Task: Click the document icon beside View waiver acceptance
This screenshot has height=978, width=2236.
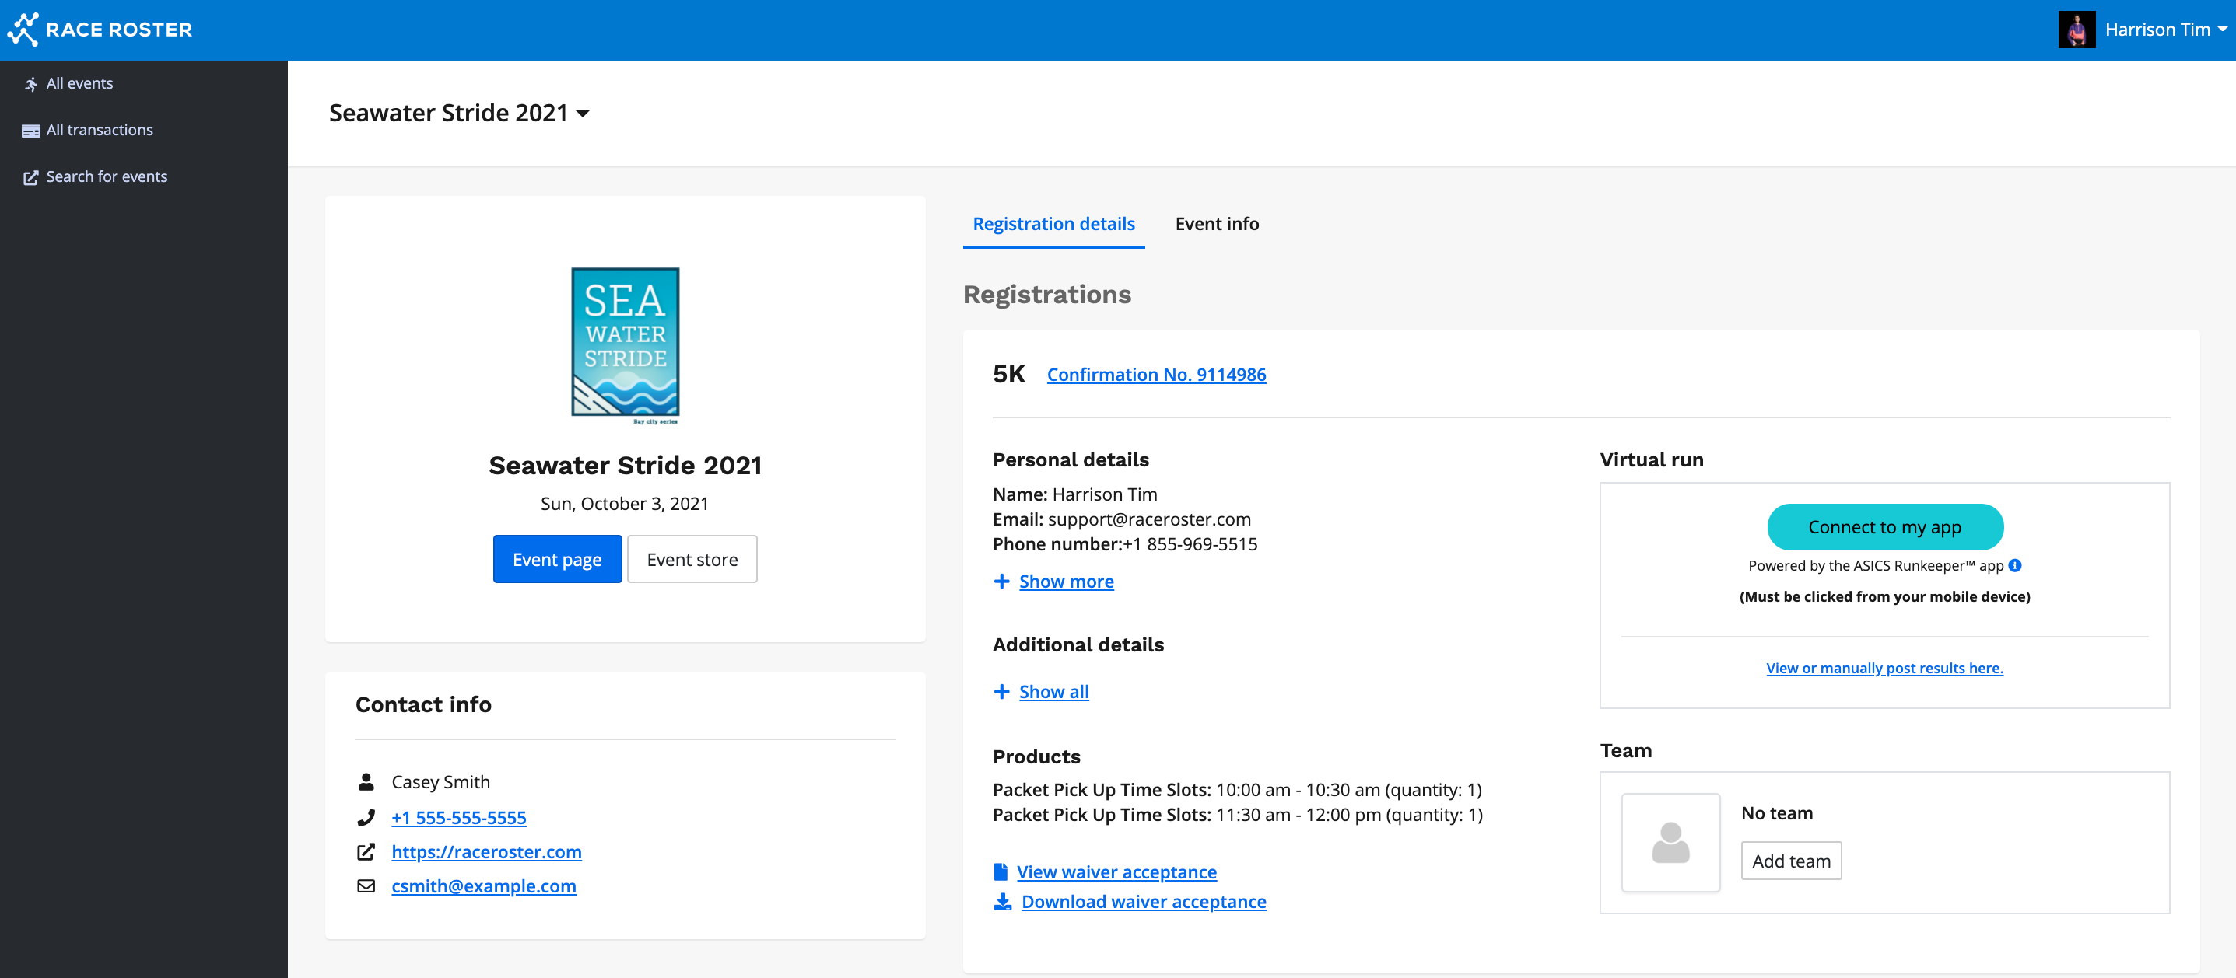Action: pyautogui.click(x=1001, y=872)
